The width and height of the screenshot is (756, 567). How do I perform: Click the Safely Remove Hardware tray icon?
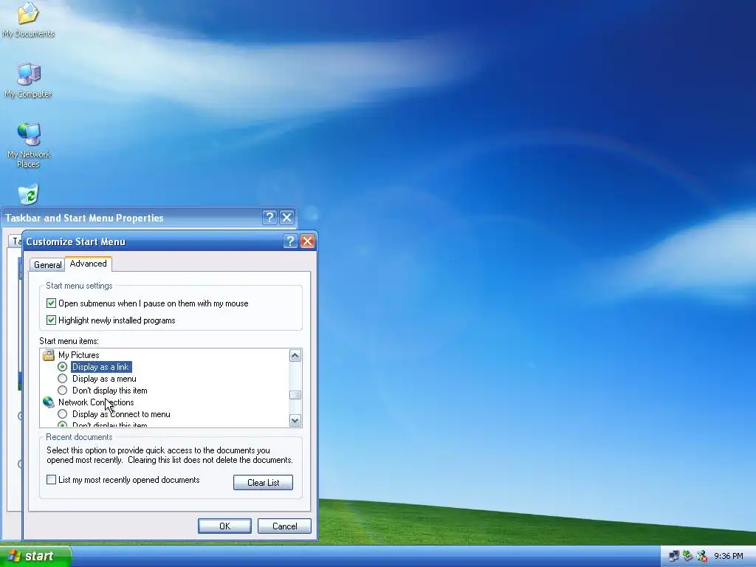tap(688, 556)
